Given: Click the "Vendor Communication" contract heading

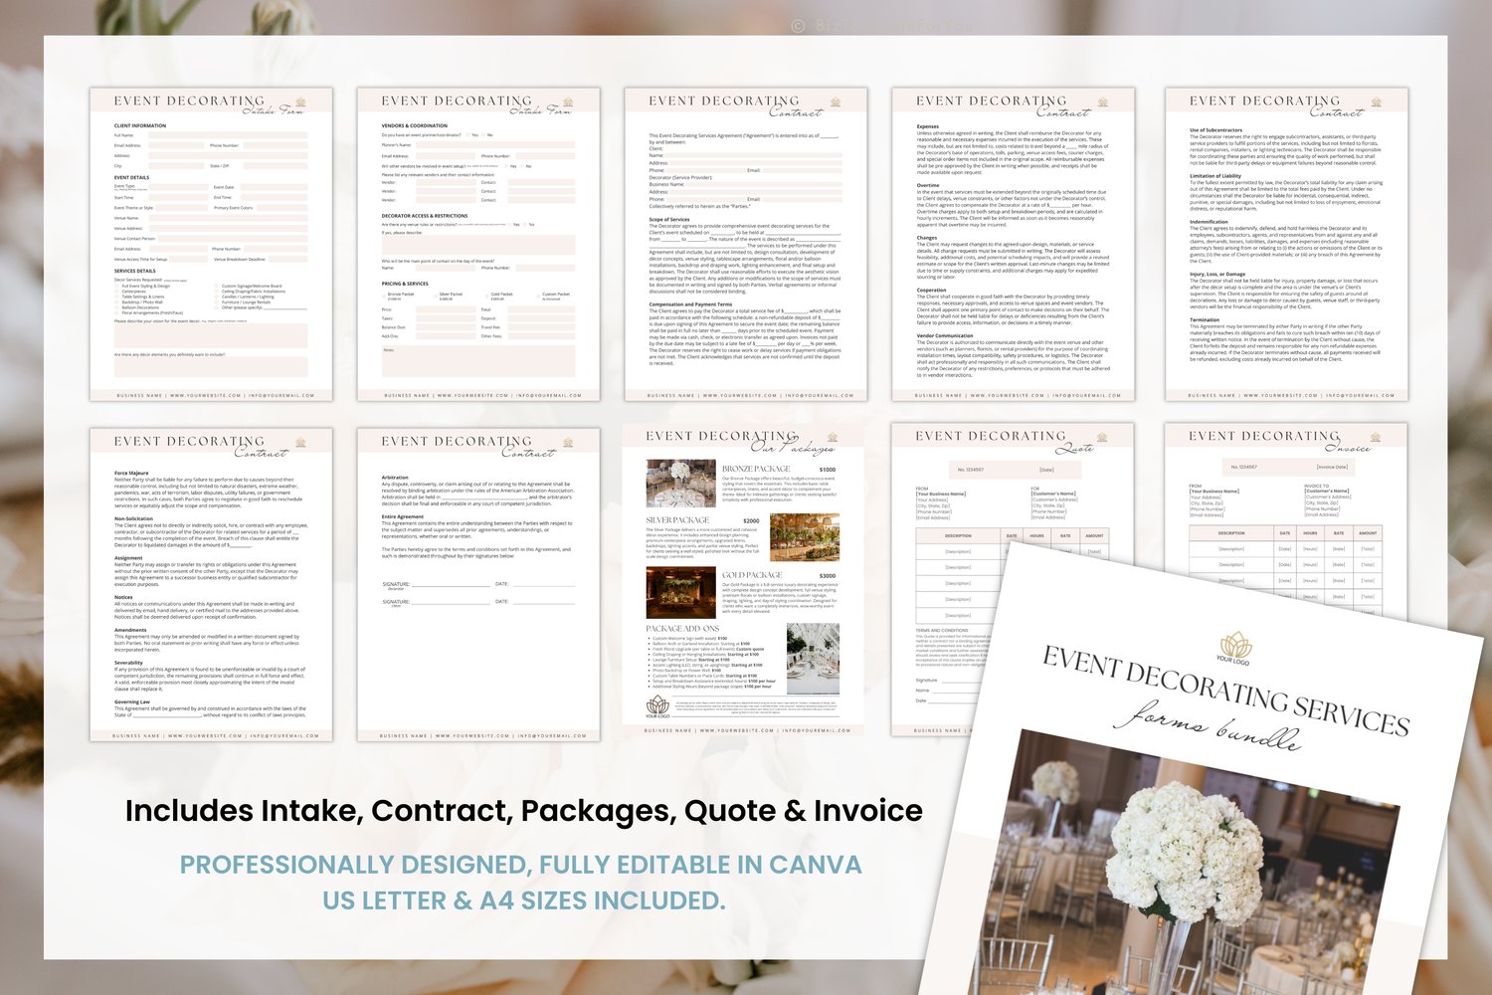Looking at the screenshot, I should pos(945,336).
